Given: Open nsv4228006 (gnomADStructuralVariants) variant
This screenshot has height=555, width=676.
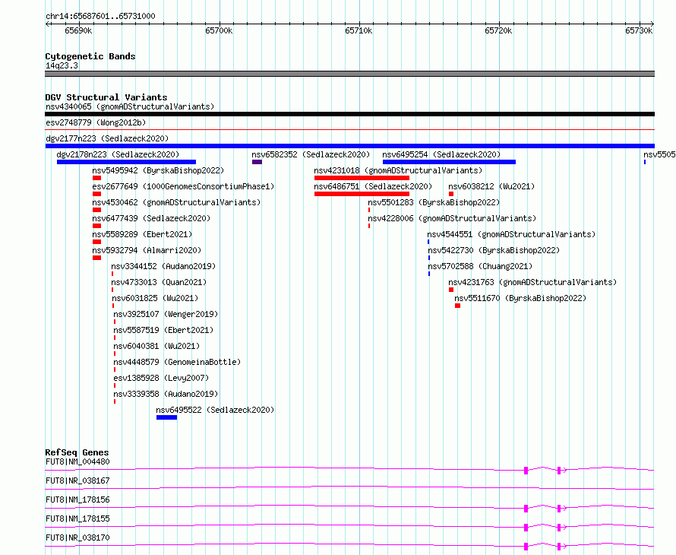Looking at the screenshot, I should tap(452, 218).
